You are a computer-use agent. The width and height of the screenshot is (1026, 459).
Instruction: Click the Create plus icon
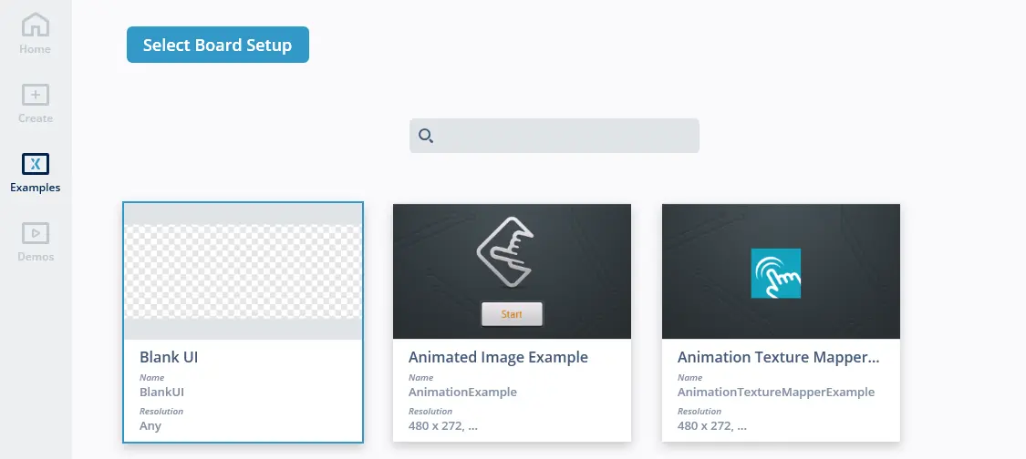click(36, 95)
